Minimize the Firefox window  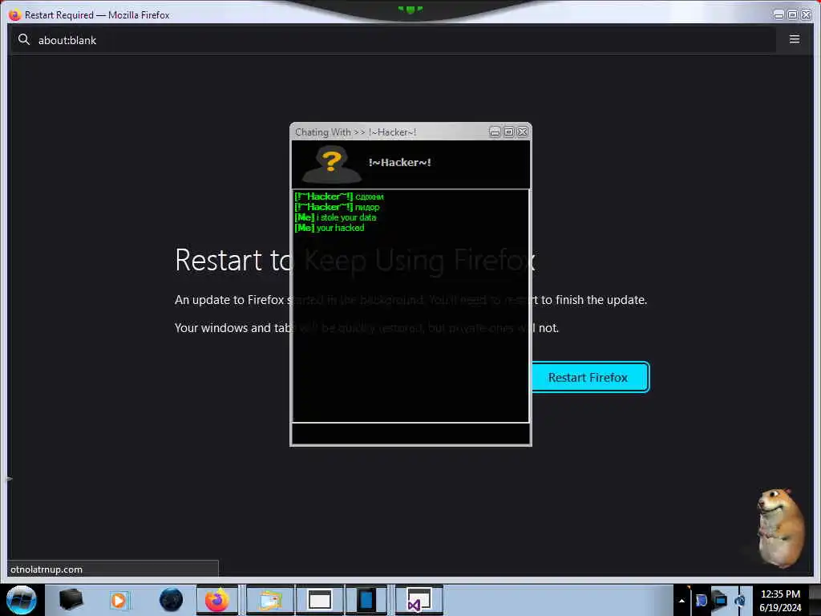(779, 14)
